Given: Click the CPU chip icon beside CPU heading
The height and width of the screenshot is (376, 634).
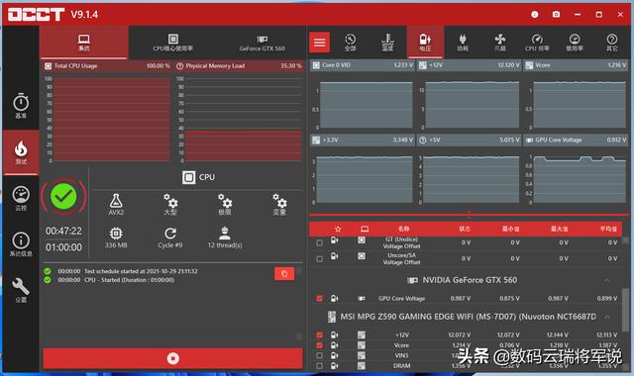Looking at the screenshot, I should 188,177.
